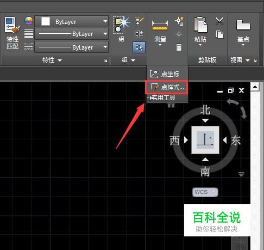Click the ViewCube west (西) label
Image resolution: width=264 pixels, height=250 pixels.
pos(175,141)
